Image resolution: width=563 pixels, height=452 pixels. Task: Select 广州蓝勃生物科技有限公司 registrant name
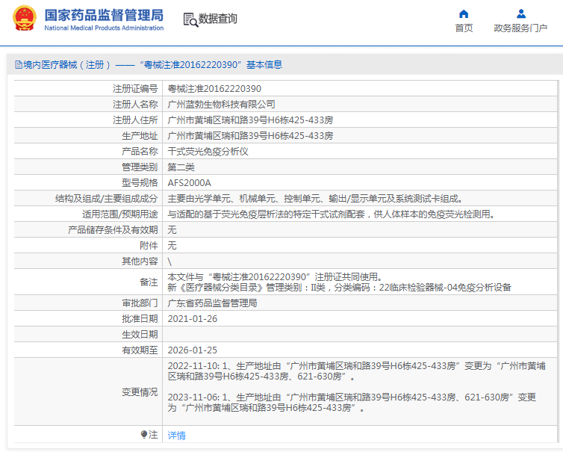click(221, 105)
